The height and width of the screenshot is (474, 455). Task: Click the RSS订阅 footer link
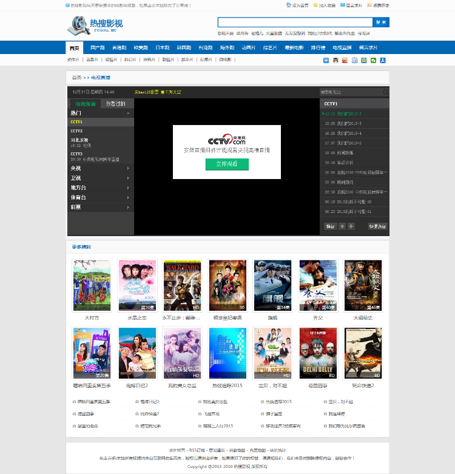pyautogui.click(x=197, y=450)
